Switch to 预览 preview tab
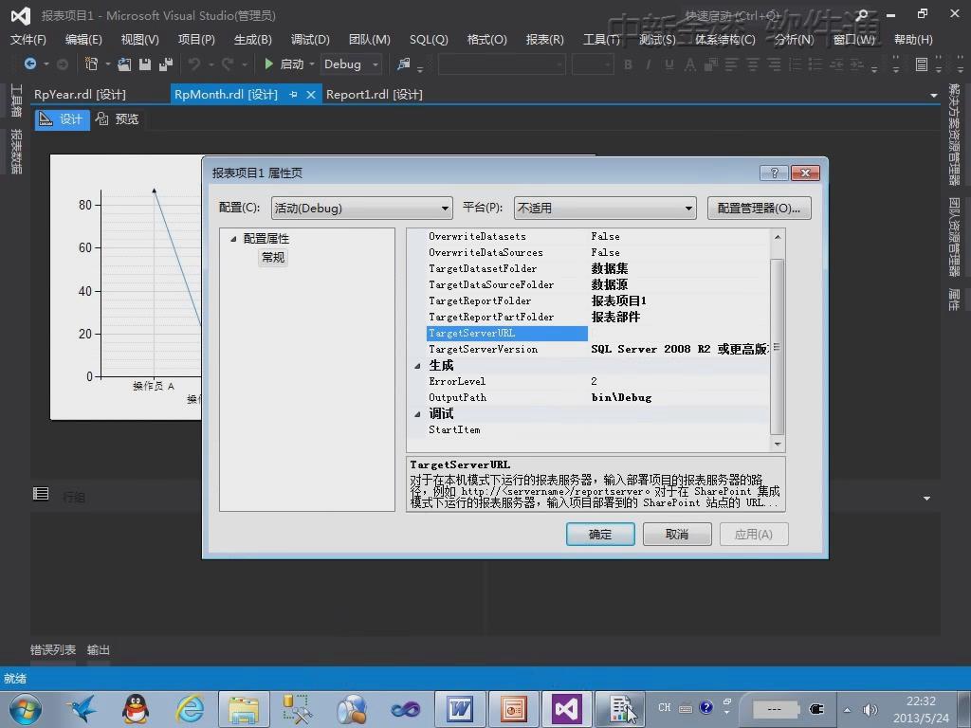Viewport: 971px width, 728px height. click(118, 118)
